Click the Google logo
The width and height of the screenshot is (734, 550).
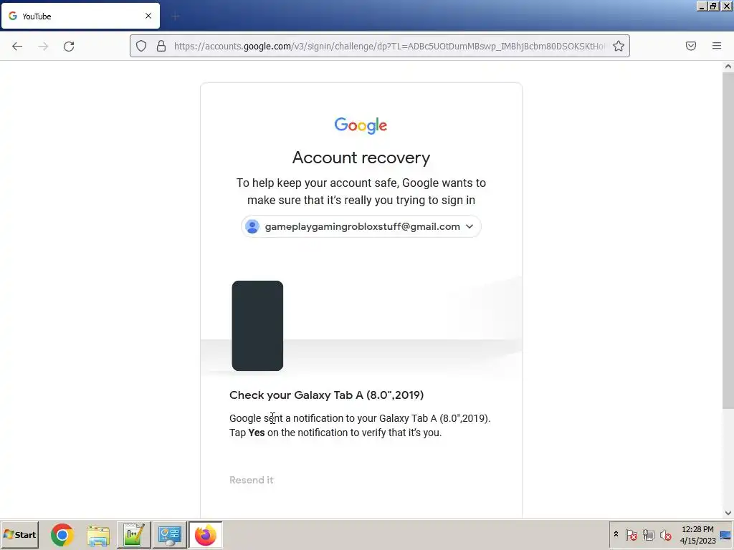(x=361, y=125)
